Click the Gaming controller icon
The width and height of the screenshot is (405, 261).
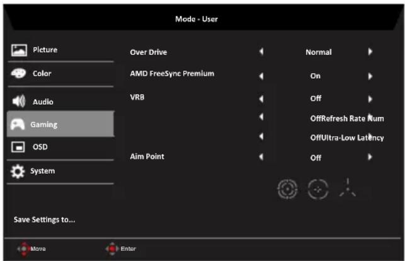(x=18, y=124)
